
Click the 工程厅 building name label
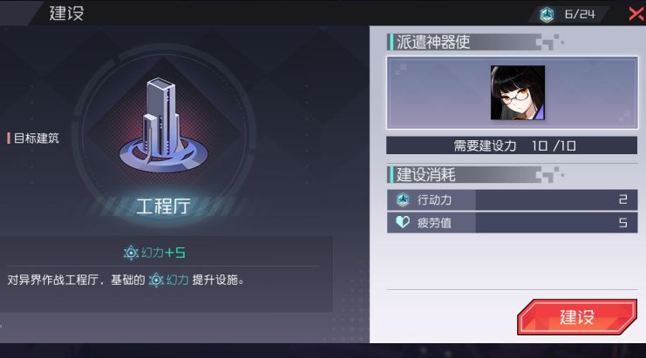click(164, 206)
